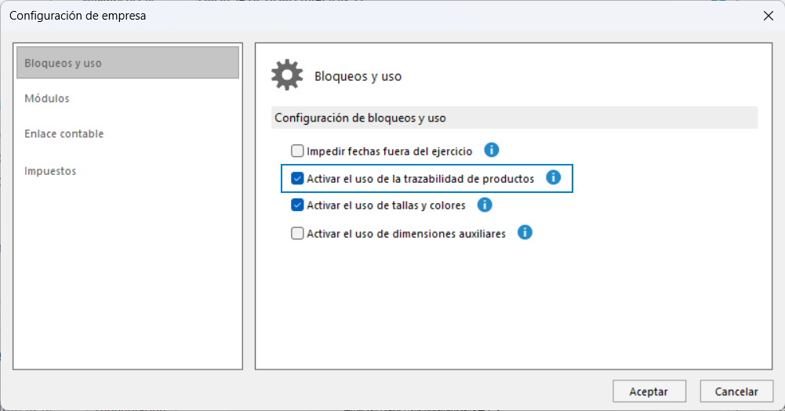
Task: Click the Configuración de bloqueos y uso section header
Action: (514, 118)
